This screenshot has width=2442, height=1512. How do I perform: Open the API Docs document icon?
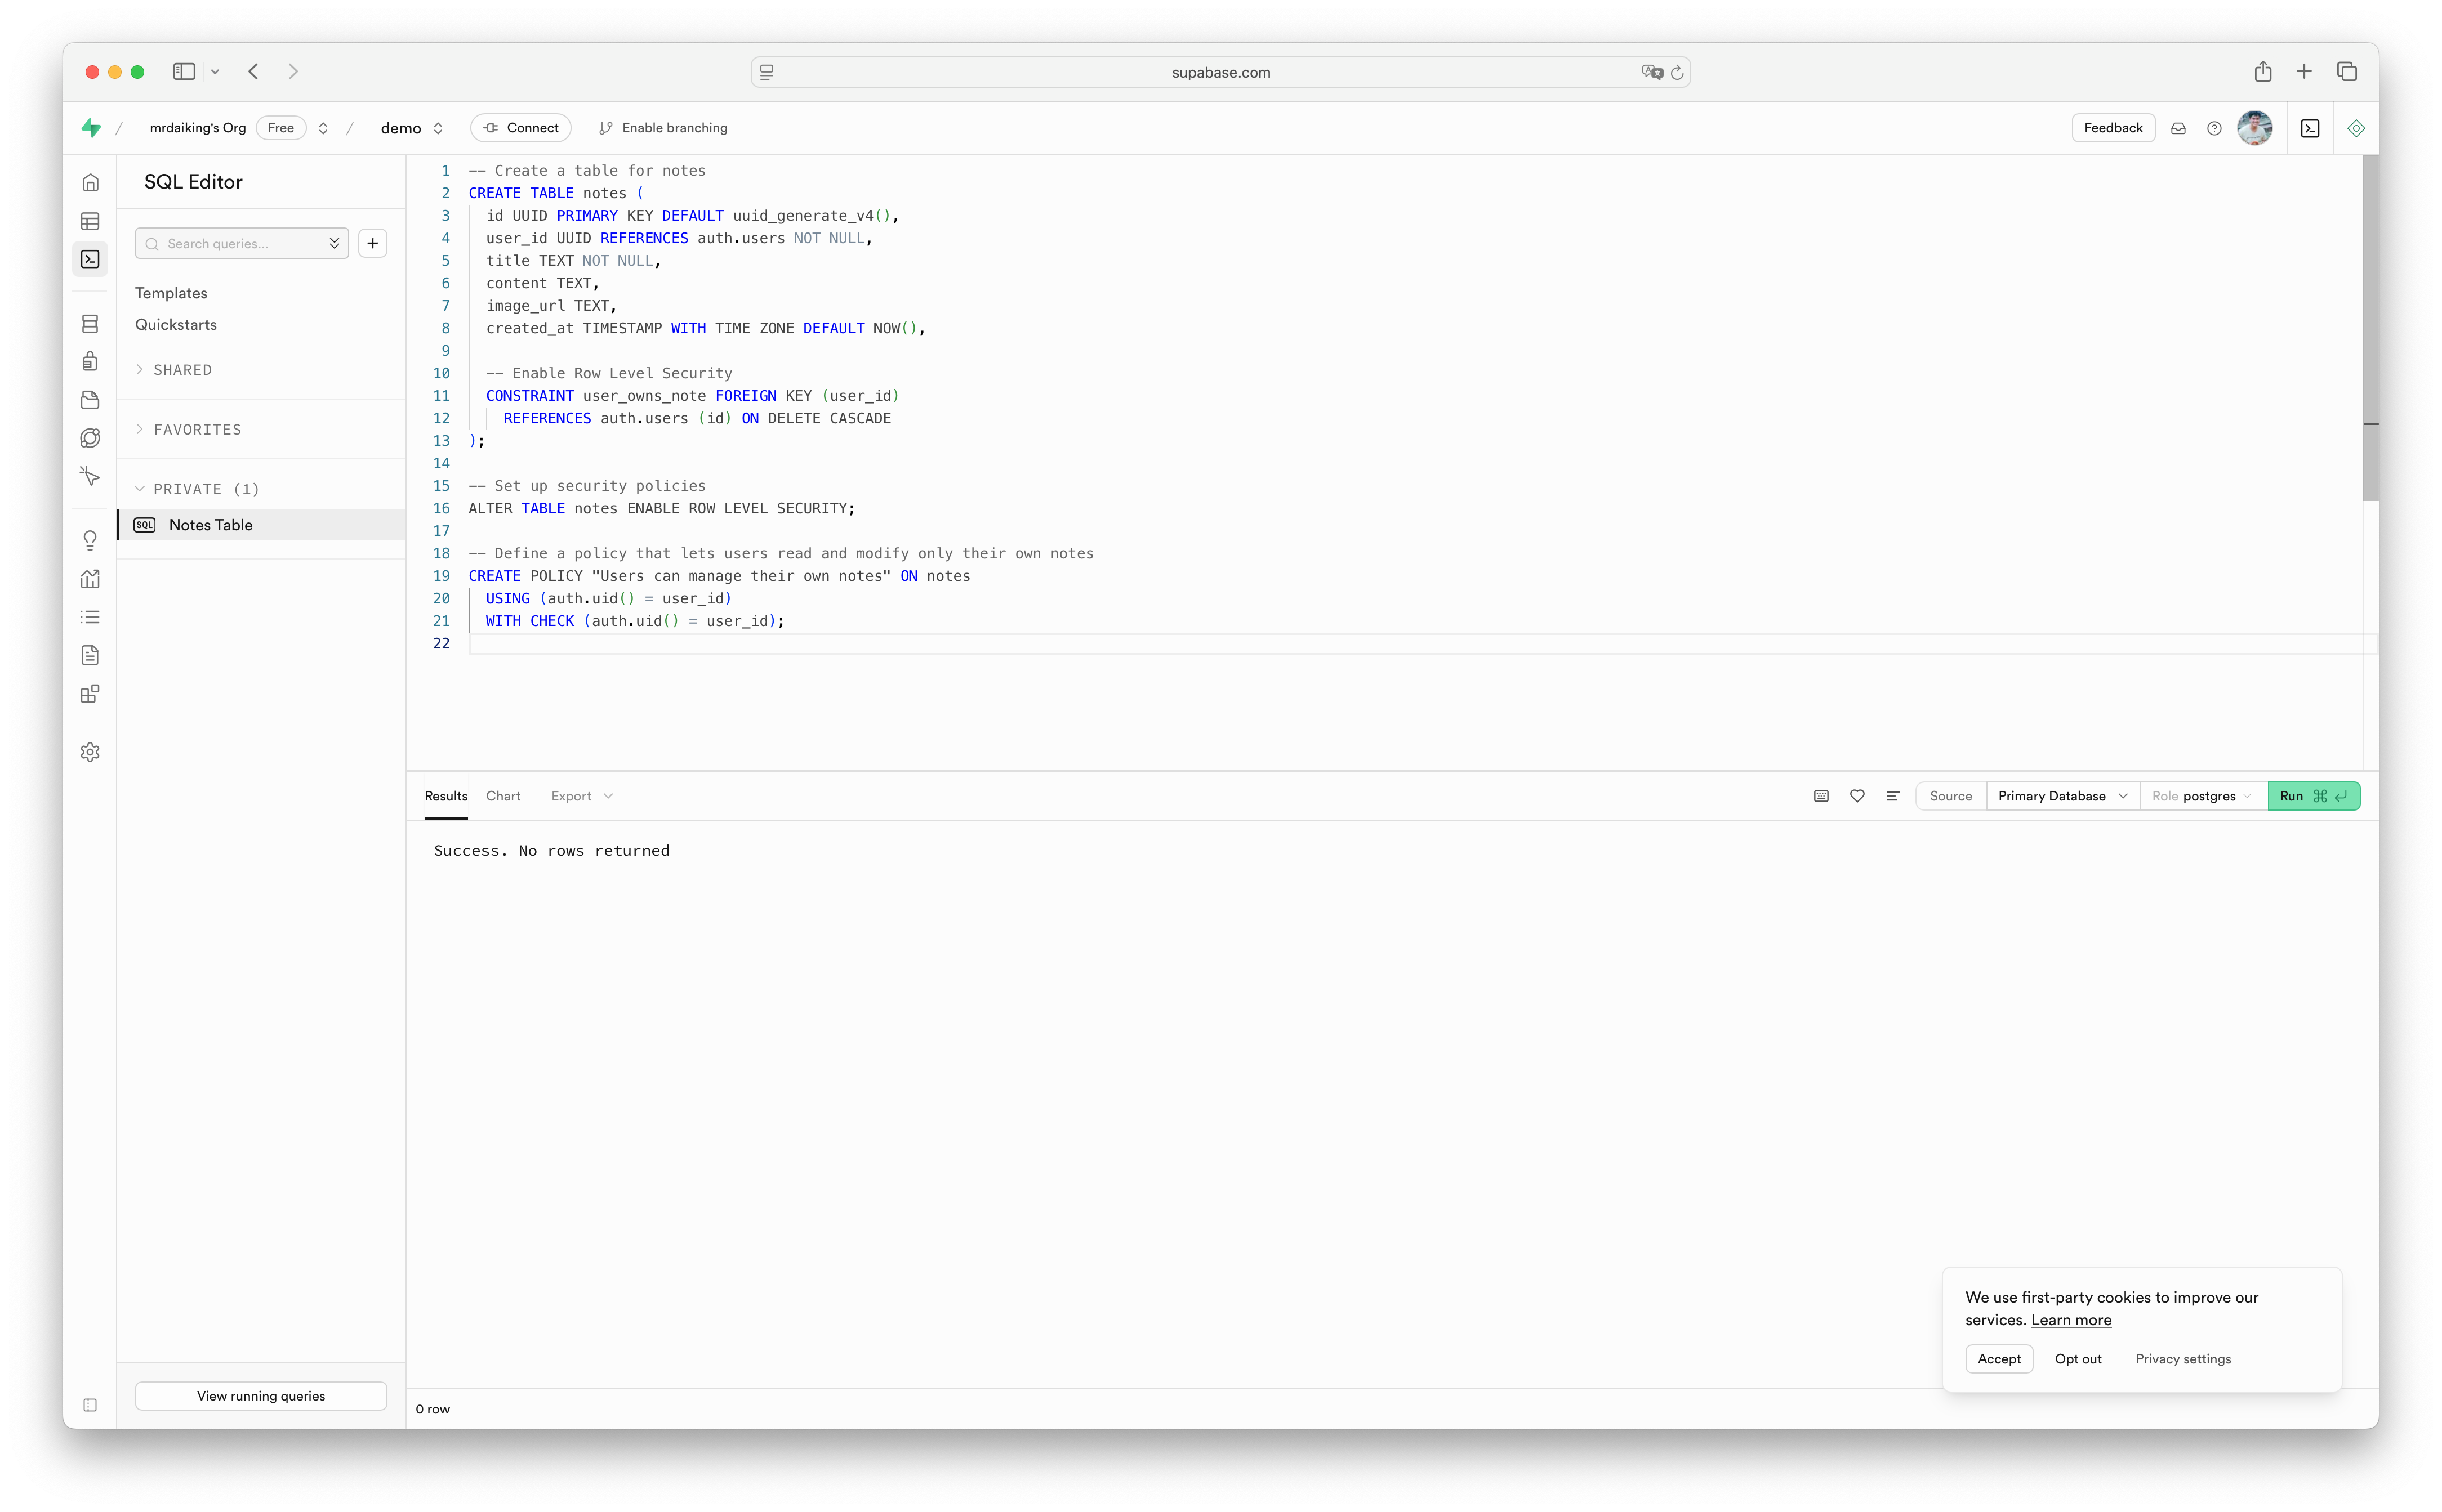pos(90,655)
